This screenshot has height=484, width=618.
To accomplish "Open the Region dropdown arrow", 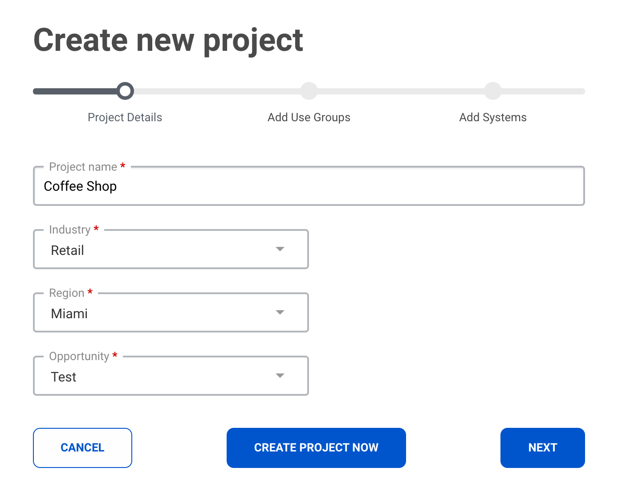I will 280,312.
